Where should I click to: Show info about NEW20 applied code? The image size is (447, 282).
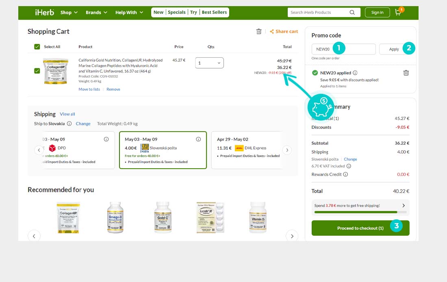click(355, 73)
